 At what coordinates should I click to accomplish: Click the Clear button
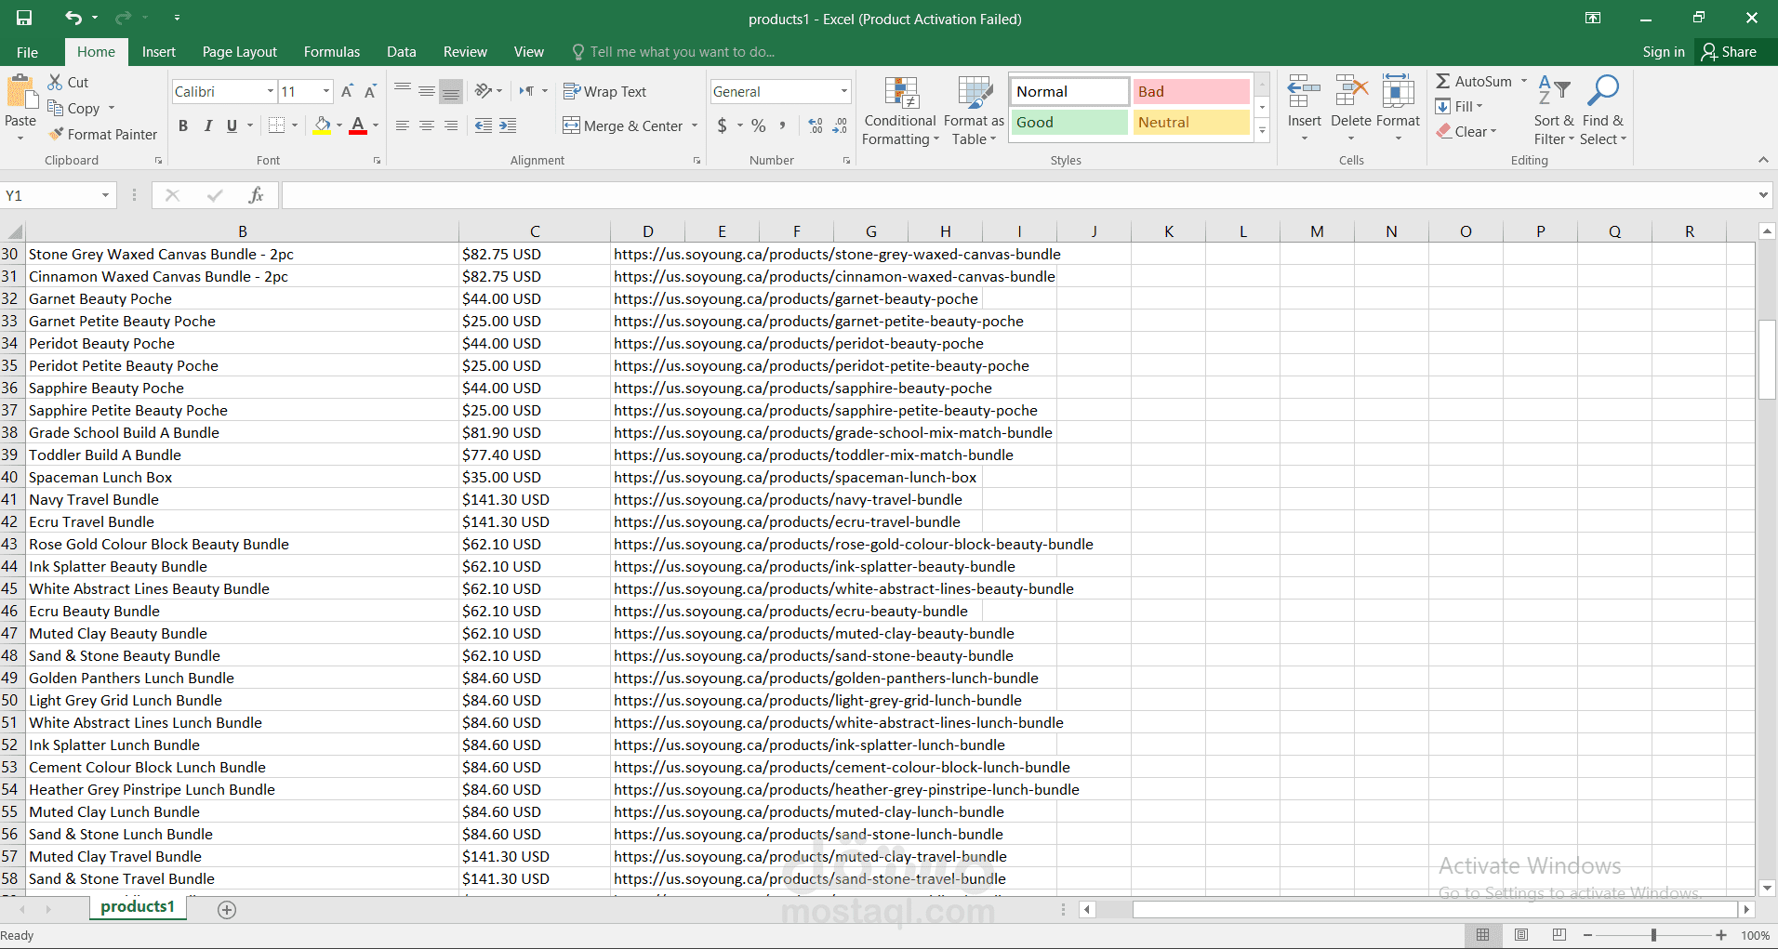coord(1466,131)
